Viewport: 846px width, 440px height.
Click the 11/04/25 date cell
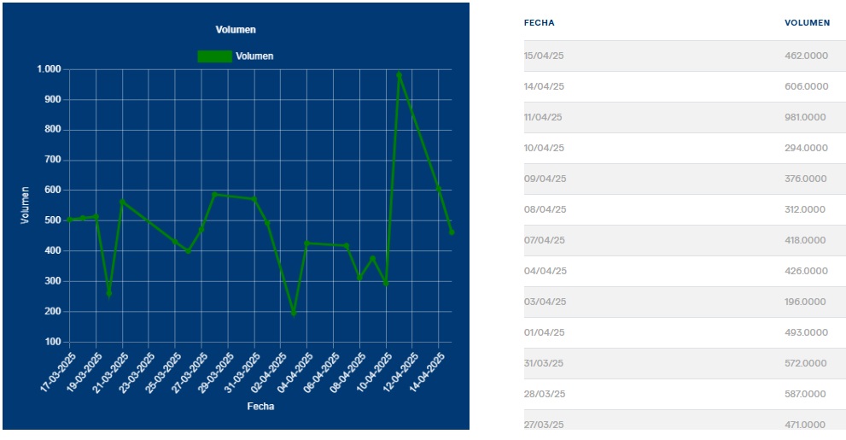click(545, 117)
